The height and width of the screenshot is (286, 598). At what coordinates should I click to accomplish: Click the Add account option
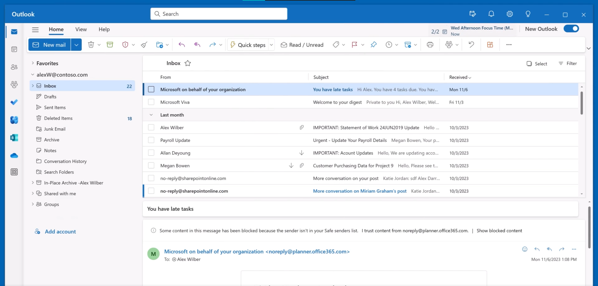coord(60,231)
